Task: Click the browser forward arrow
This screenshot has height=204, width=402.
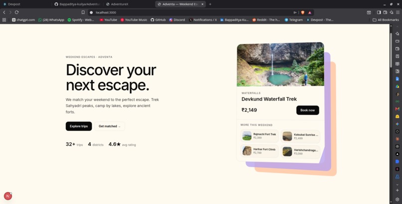Action: tap(10, 12)
